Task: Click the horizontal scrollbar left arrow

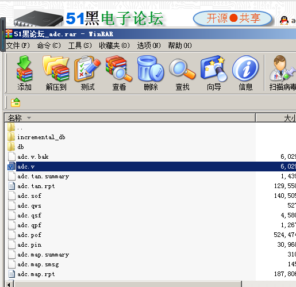Action: pyautogui.click(x=9, y=284)
